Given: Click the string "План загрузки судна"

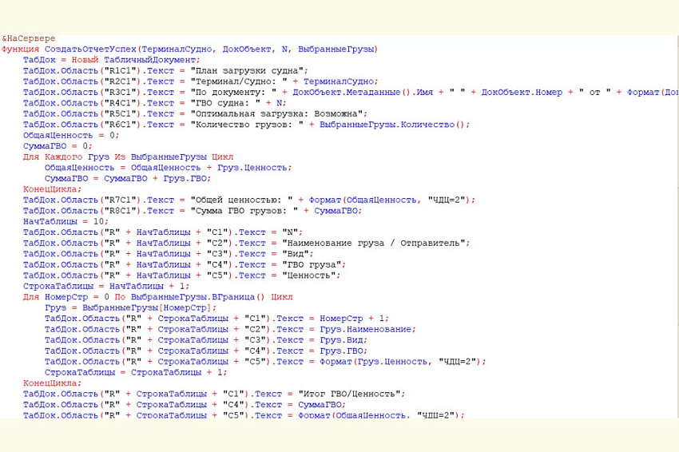Looking at the screenshot, I should coord(244,70).
